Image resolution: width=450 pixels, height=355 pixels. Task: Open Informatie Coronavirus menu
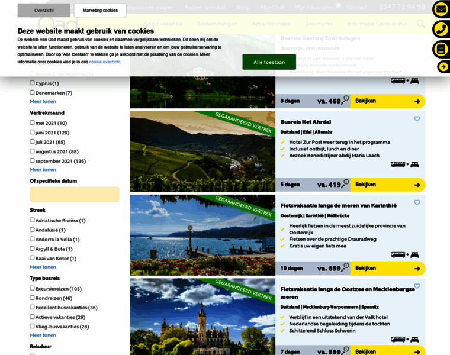(x=377, y=24)
